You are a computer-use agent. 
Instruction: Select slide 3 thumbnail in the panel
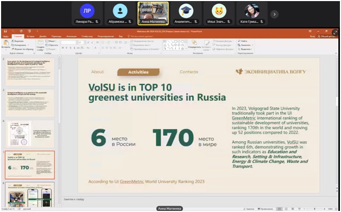[x=30, y=103]
